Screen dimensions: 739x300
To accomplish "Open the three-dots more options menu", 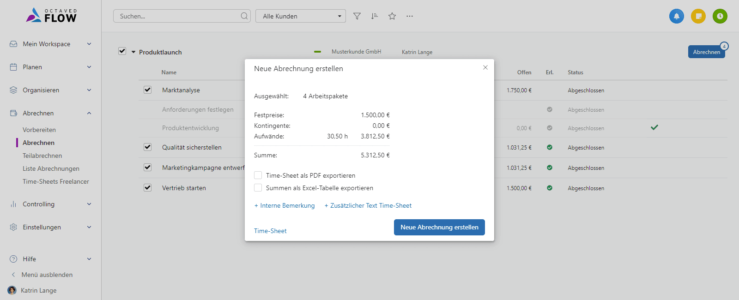I will 410,16.
